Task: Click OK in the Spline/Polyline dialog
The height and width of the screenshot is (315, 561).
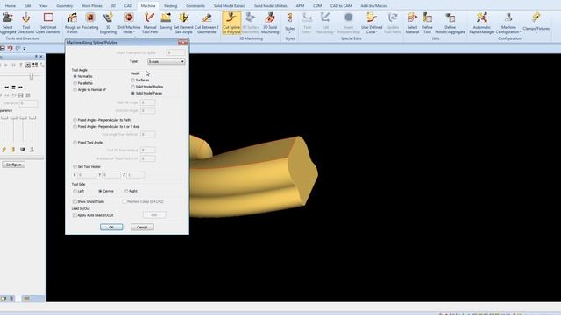Action: (x=111, y=227)
